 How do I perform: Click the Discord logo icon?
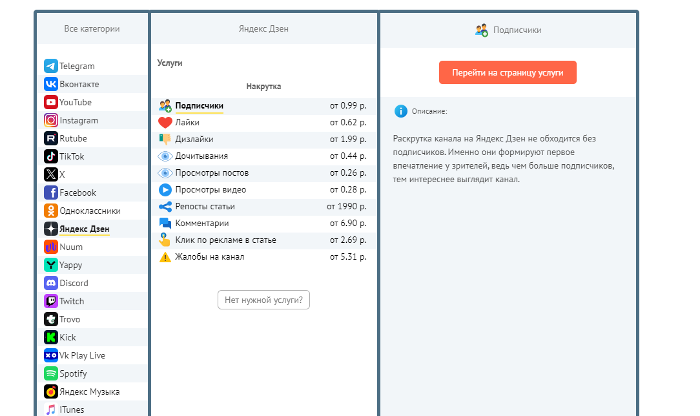51,283
